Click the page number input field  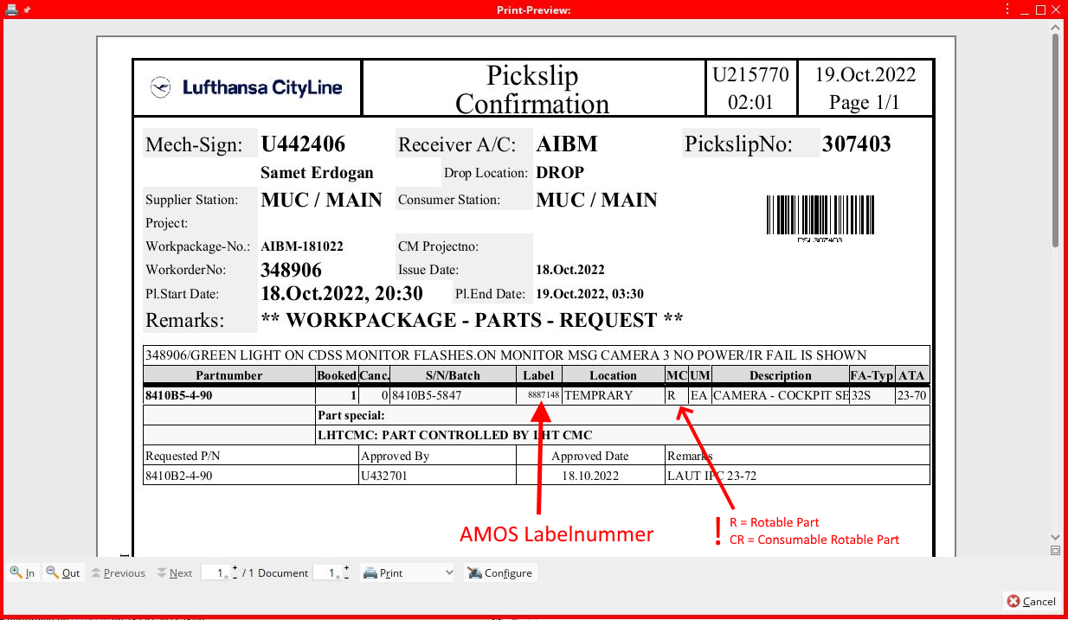point(216,572)
